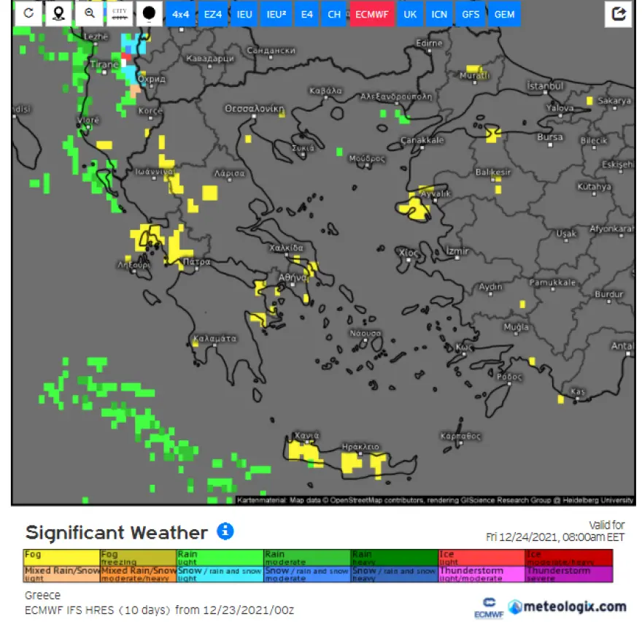
Task: Click the location pin icon
Action: [59, 14]
